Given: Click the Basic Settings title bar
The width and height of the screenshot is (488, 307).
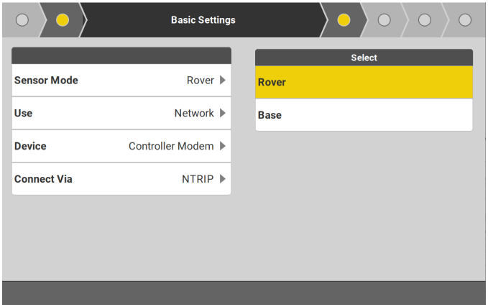Looking at the screenshot, I should 203,19.
